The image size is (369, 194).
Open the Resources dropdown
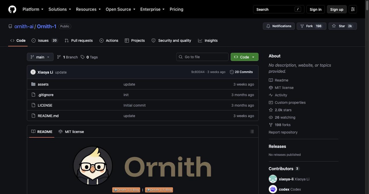pyautogui.click(x=88, y=9)
